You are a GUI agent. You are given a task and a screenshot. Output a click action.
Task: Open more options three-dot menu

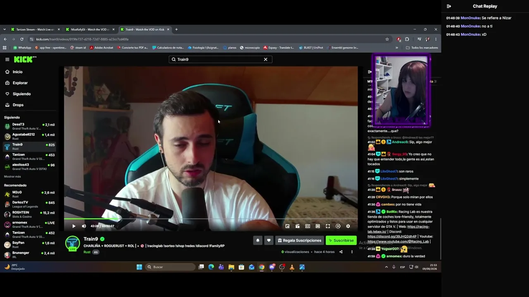[x=352, y=252]
